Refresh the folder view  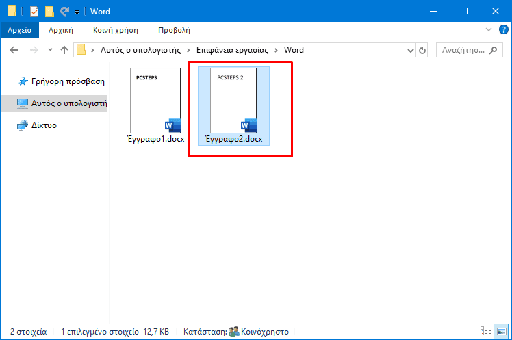(x=422, y=50)
